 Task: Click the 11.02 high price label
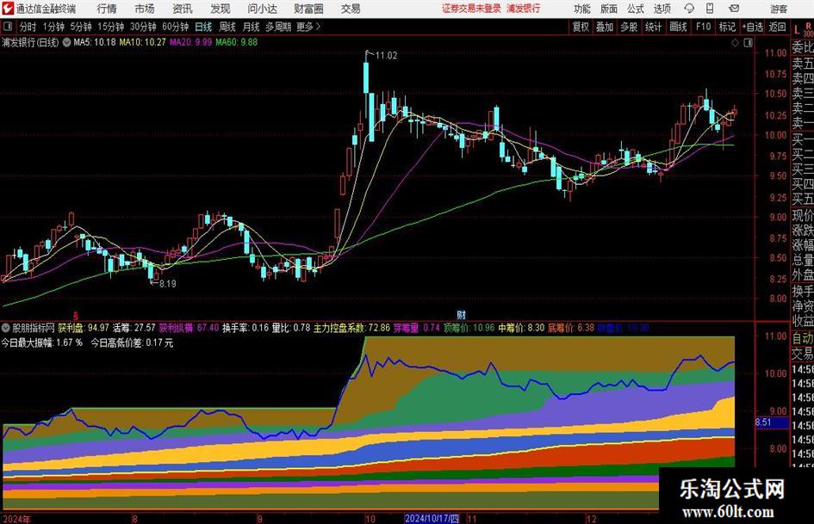tap(386, 56)
